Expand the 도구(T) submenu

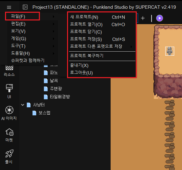[33, 46]
